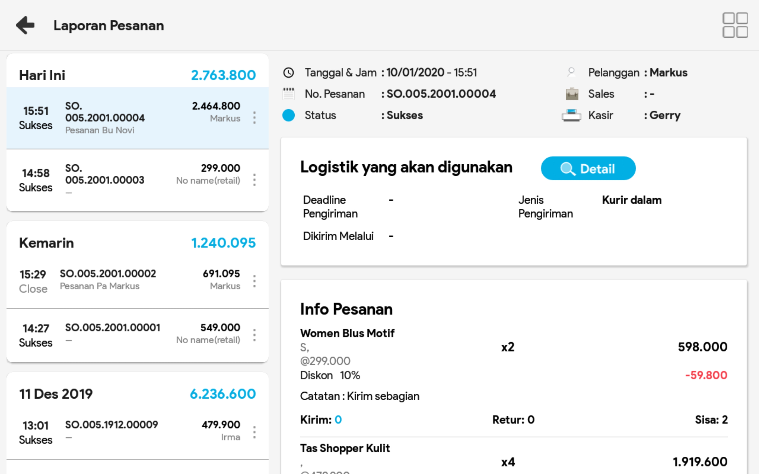This screenshot has width=759, height=474.
Task: Open three-dot menu for order SO.005.2001.00001
Action: 254,335
